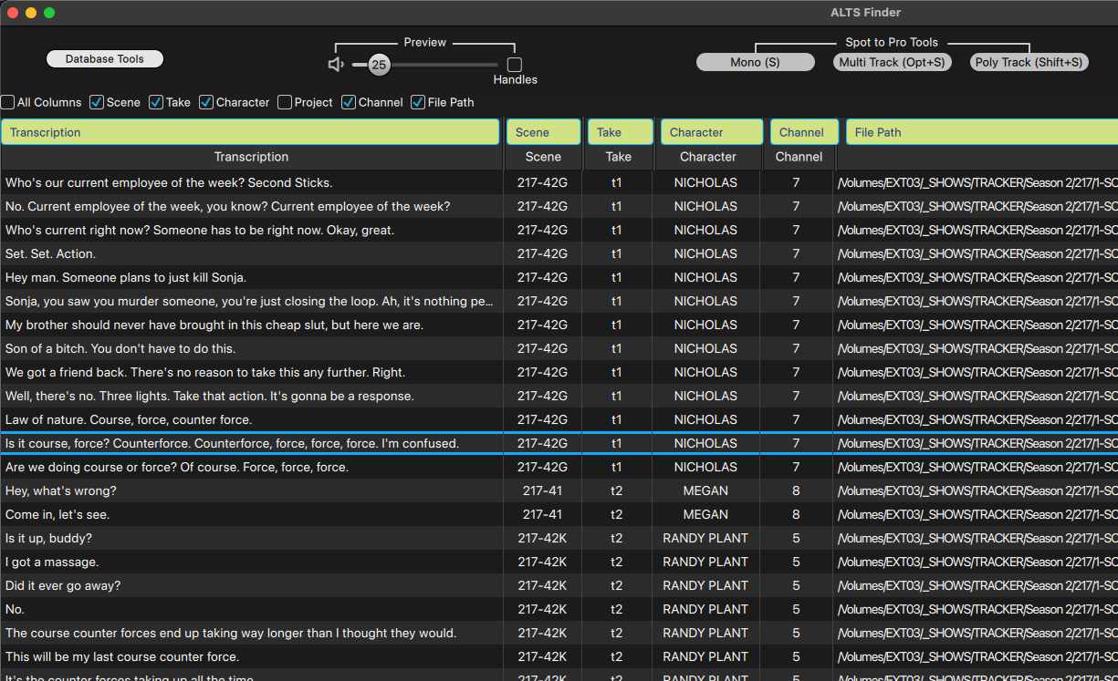Sort by the Scene column header
The height and width of the screenshot is (681, 1118).
click(x=543, y=157)
